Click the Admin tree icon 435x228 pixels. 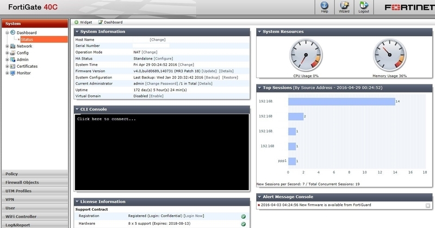(13, 60)
